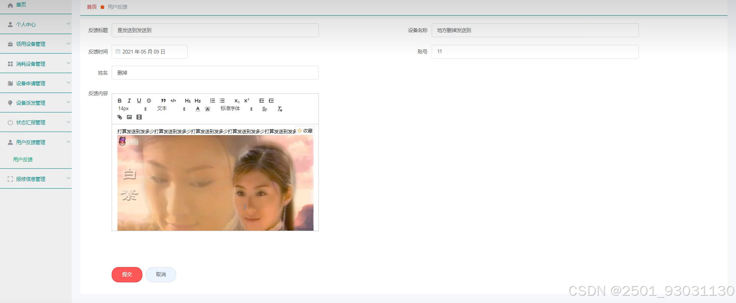Toggle underline formatting in the editor
Screen dimensions: 736x303
139,101
